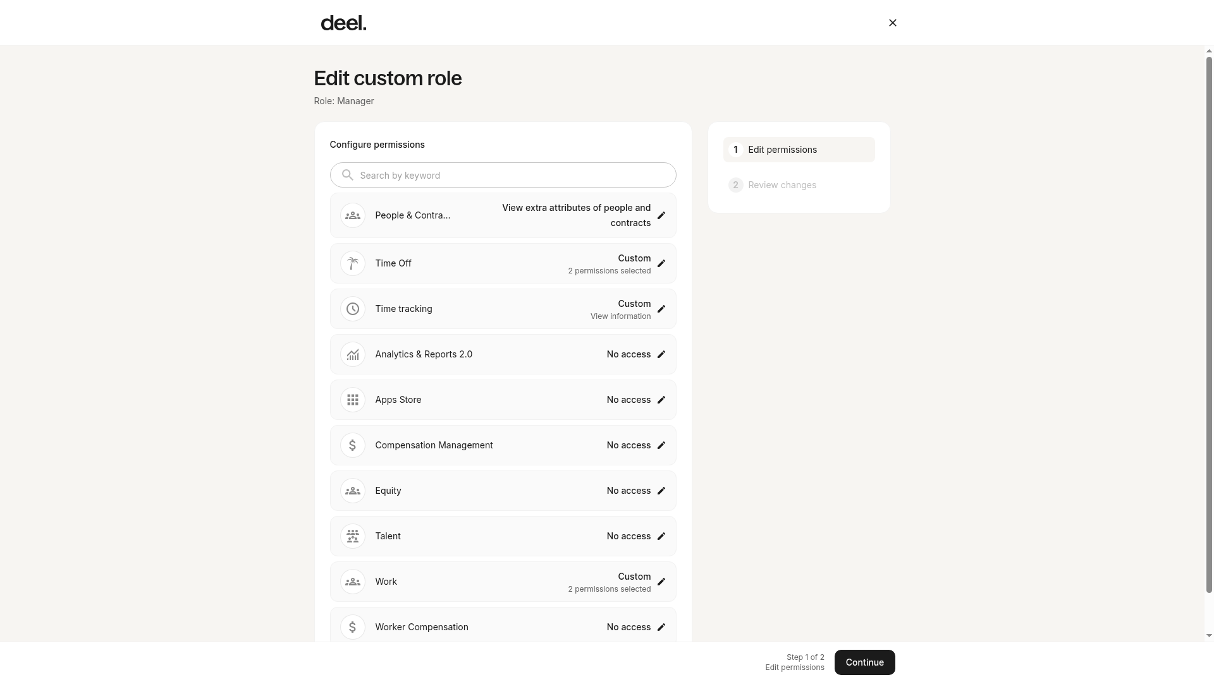Click the Continue button
The width and height of the screenshot is (1214, 682).
tap(864, 662)
